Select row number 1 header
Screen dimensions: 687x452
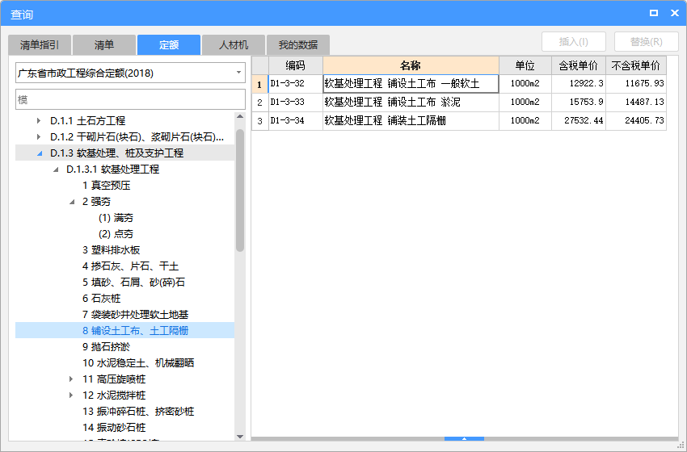(x=259, y=84)
